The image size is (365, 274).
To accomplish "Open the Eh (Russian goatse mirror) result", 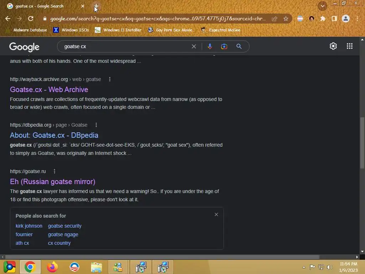I will tap(53, 182).
